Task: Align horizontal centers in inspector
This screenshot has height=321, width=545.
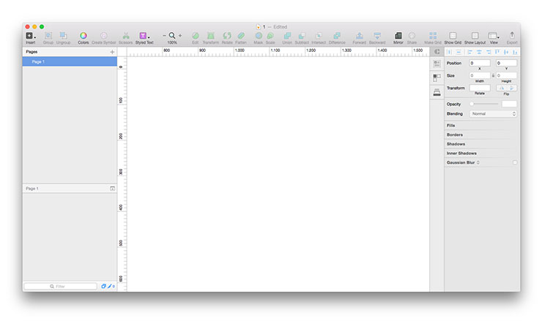Action: [x=479, y=52]
